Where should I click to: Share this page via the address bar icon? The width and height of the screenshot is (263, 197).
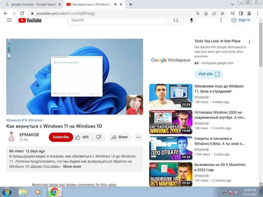tap(214, 13)
